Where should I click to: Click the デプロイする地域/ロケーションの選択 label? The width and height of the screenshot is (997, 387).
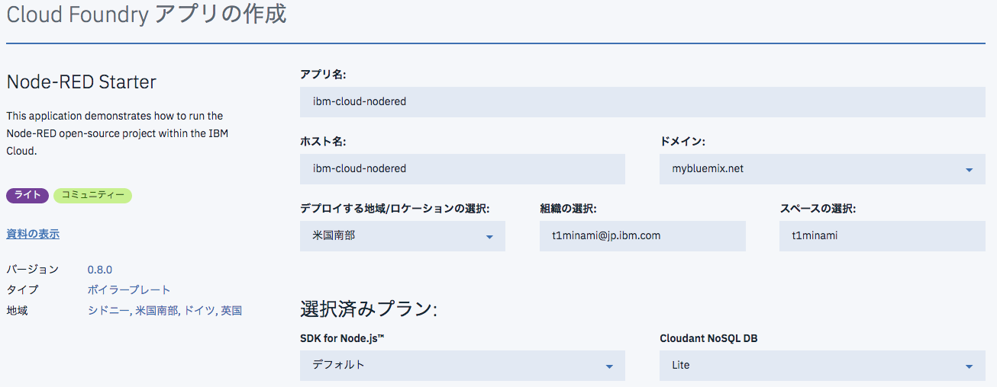pos(395,208)
